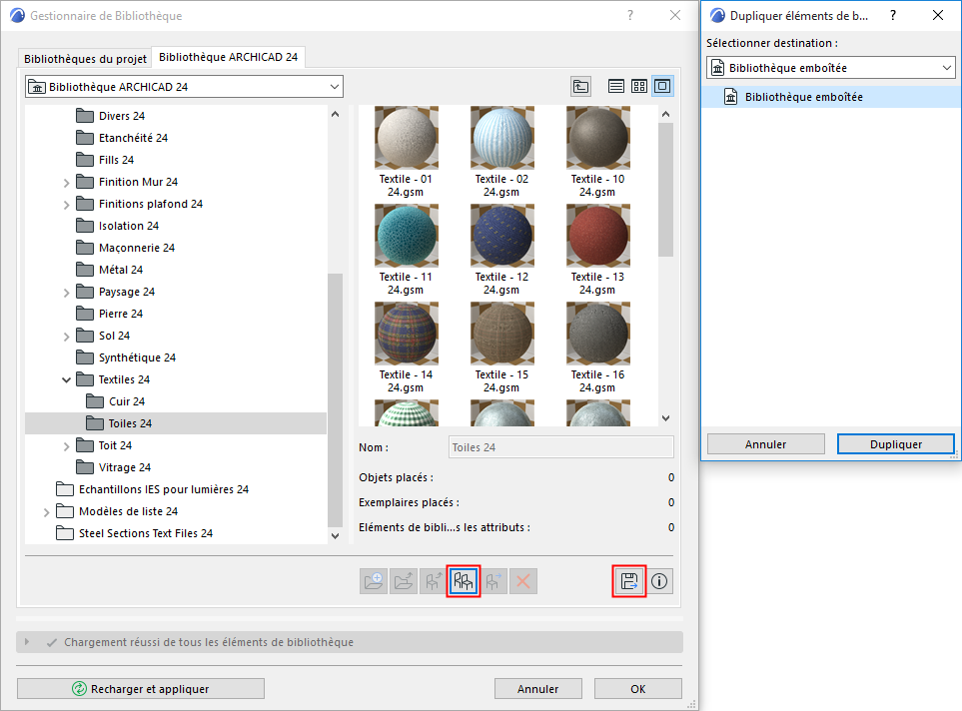Image resolution: width=962 pixels, height=711 pixels.
Task: Switch to list view
Action: (x=615, y=86)
